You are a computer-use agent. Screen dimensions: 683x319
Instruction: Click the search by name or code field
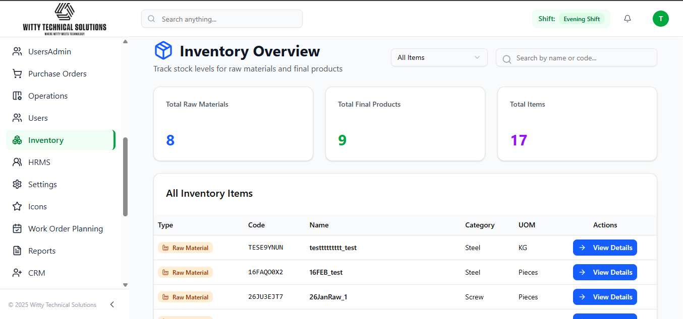point(576,57)
